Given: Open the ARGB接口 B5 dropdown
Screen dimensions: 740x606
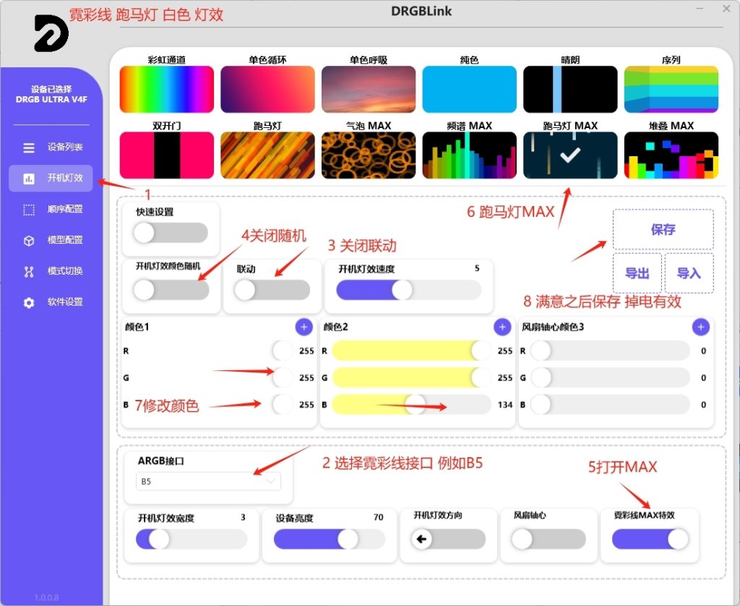Looking at the screenshot, I should coord(208,482).
